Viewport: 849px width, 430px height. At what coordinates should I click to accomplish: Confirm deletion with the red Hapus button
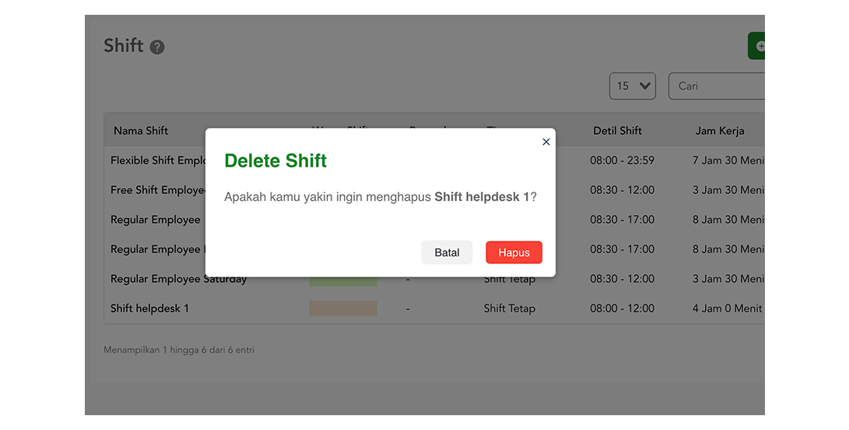(x=514, y=252)
